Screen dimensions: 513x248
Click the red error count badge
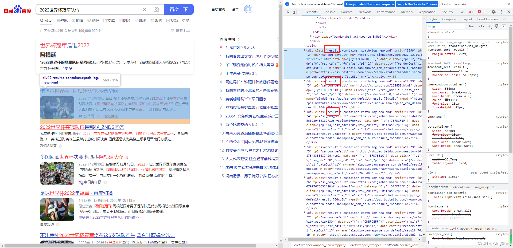point(471,12)
